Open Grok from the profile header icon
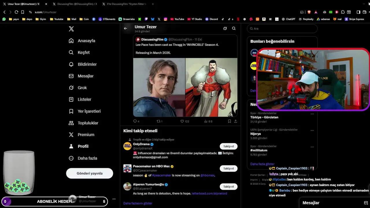This screenshot has height=208, width=370. pyautogui.click(x=225, y=28)
